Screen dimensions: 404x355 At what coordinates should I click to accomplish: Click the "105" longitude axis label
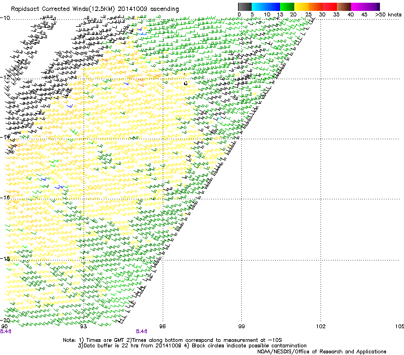tap(400, 327)
